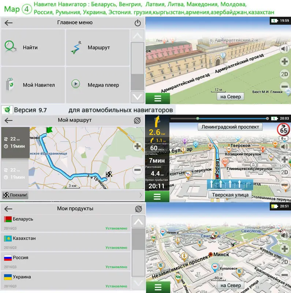The width and height of the screenshot is (291, 293).
Task: Click the 20:51 battery status indicator
Action: 280,206
